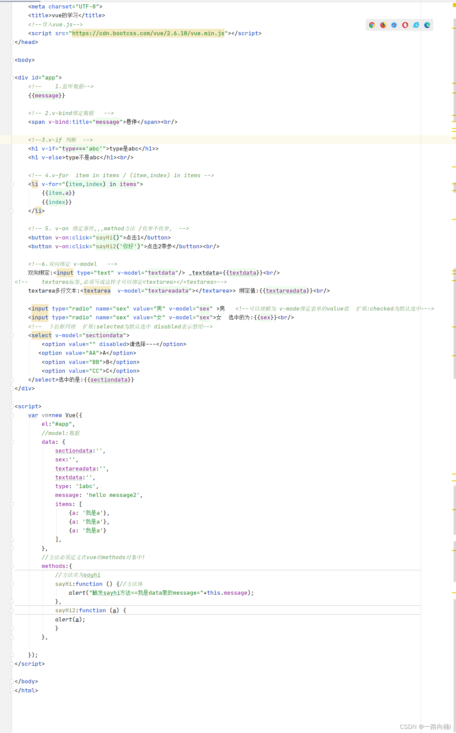Click the option value="BB" line
This screenshot has height=733, width=456.
tap(91, 362)
